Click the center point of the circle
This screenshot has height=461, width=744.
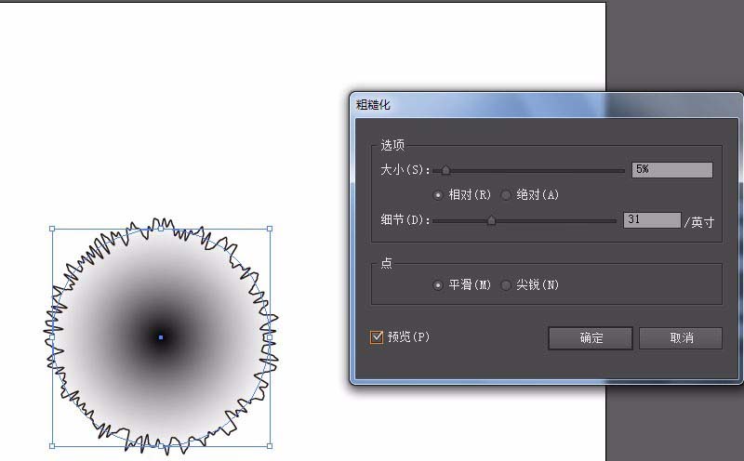click(161, 337)
